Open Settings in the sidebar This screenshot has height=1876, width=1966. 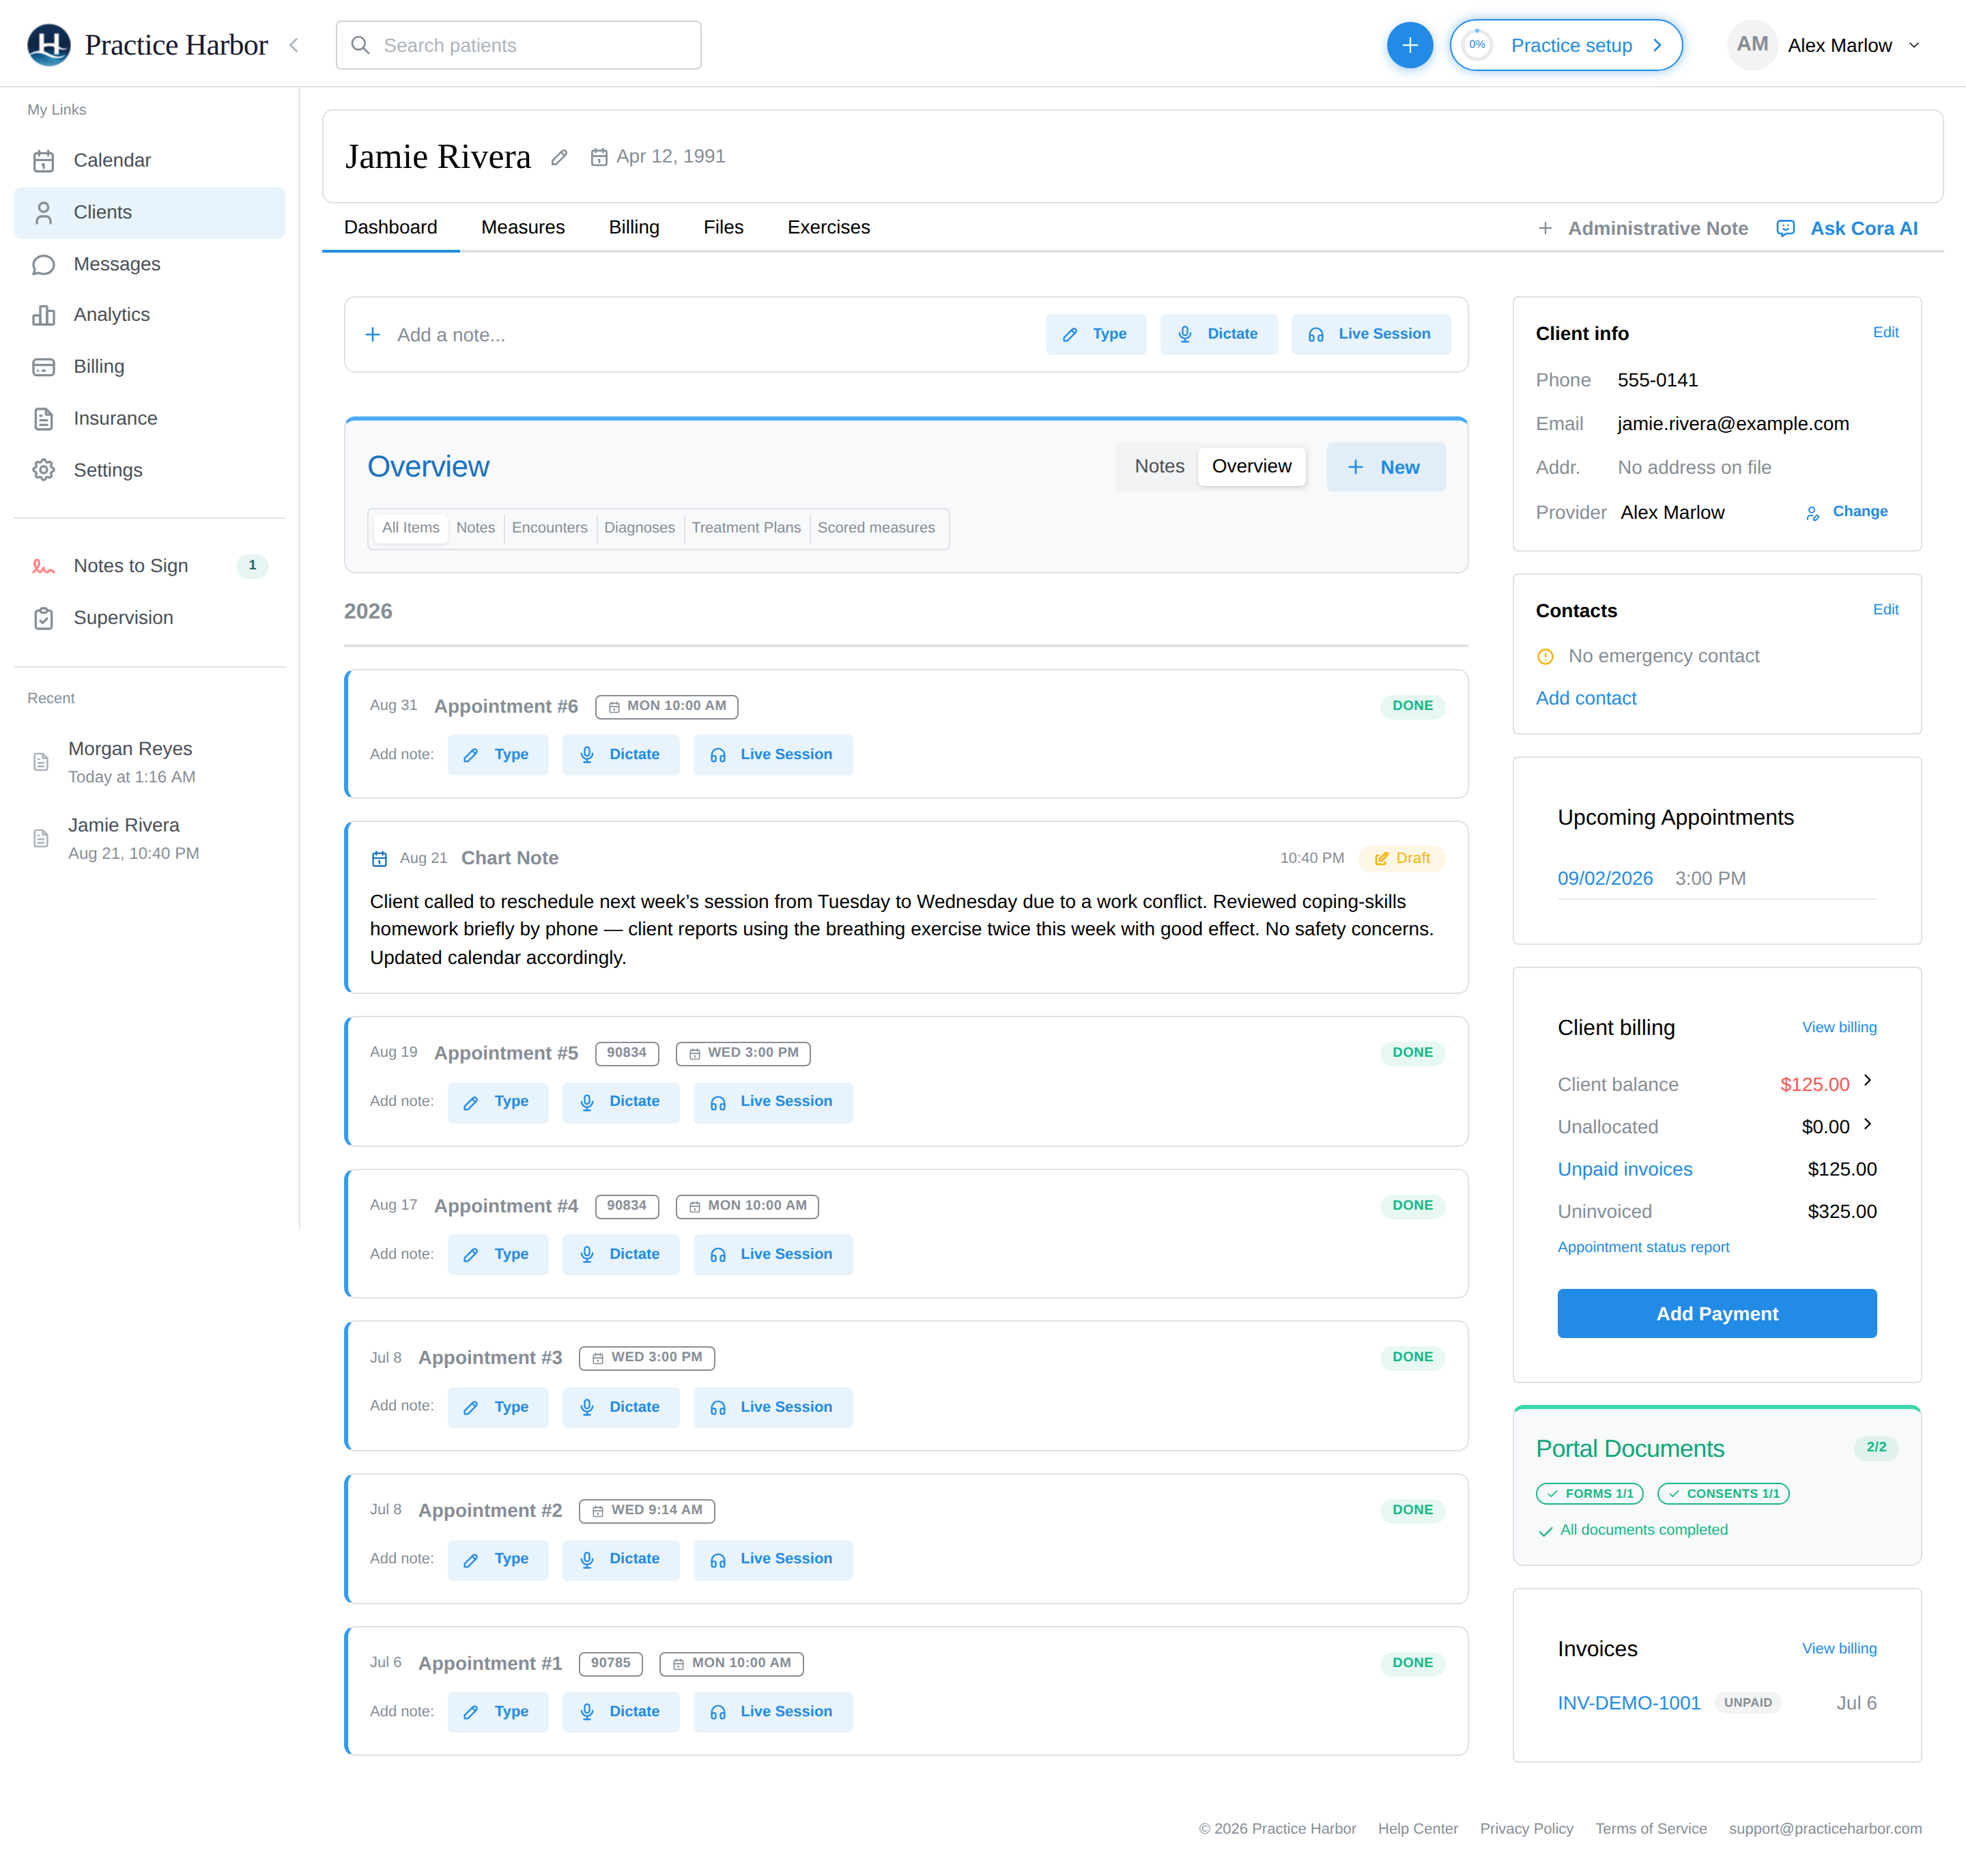149,470
